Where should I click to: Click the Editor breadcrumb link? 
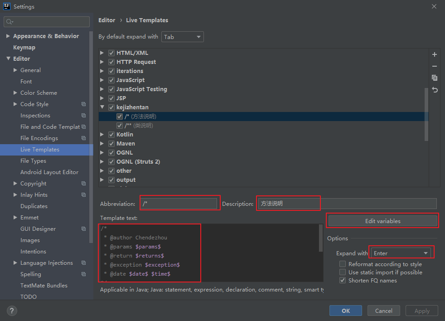point(106,20)
